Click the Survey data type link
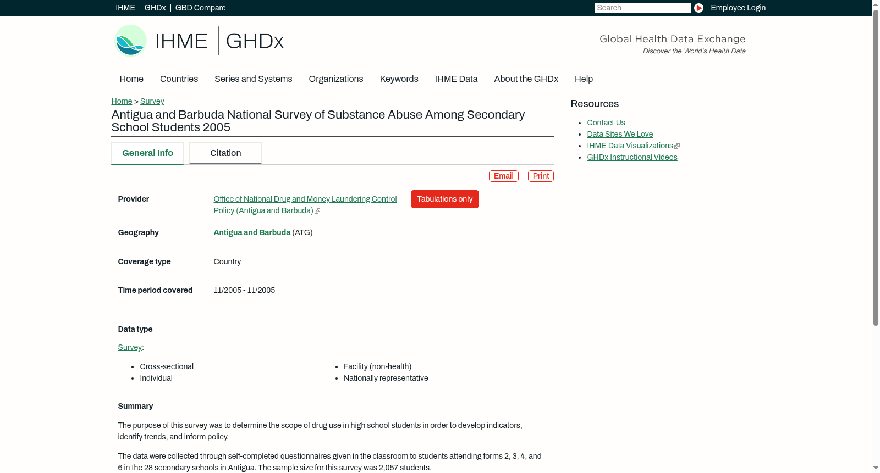This screenshot has width=880, height=473. 130,347
